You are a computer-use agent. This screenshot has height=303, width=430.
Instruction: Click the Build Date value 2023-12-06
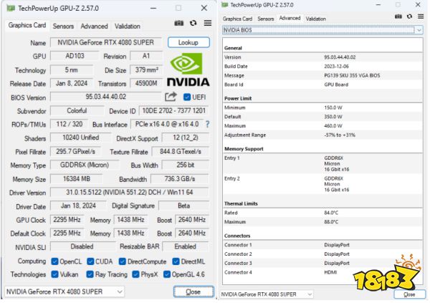336,67
